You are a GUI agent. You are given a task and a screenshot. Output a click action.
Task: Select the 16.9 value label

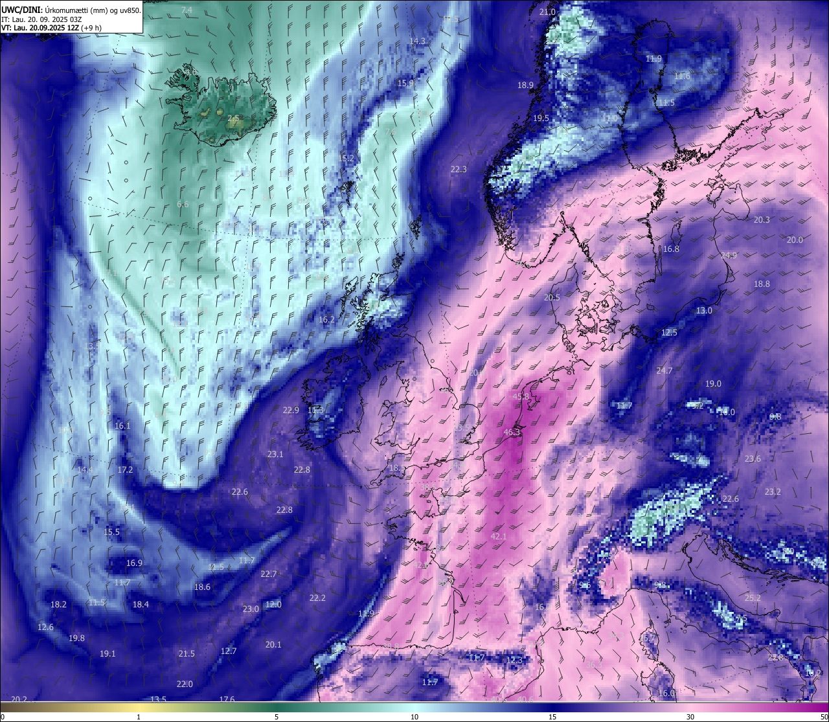point(134,563)
